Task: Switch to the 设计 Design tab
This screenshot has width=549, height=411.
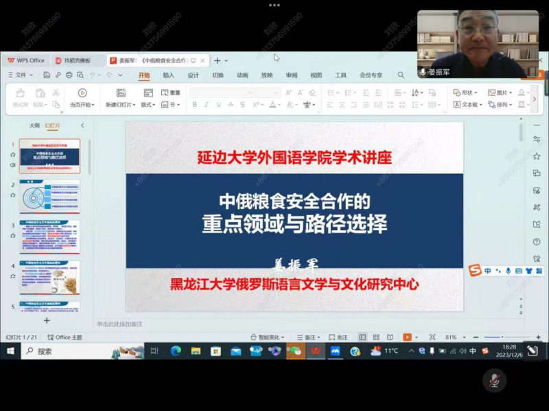Action: click(193, 75)
